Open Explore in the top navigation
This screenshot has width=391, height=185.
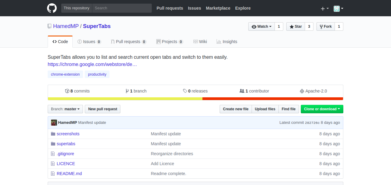pos(243,8)
